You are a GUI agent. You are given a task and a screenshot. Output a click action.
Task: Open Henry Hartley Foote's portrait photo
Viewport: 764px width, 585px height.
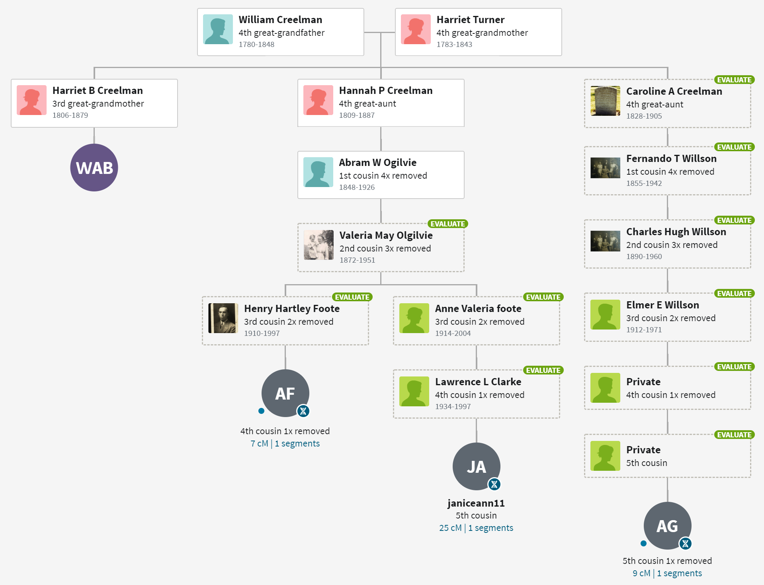click(223, 318)
